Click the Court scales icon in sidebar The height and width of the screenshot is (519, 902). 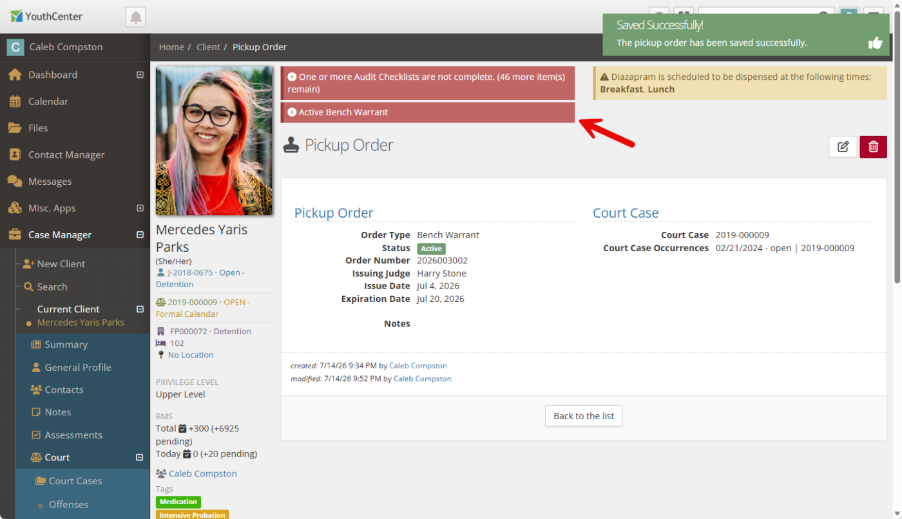tap(37, 458)
